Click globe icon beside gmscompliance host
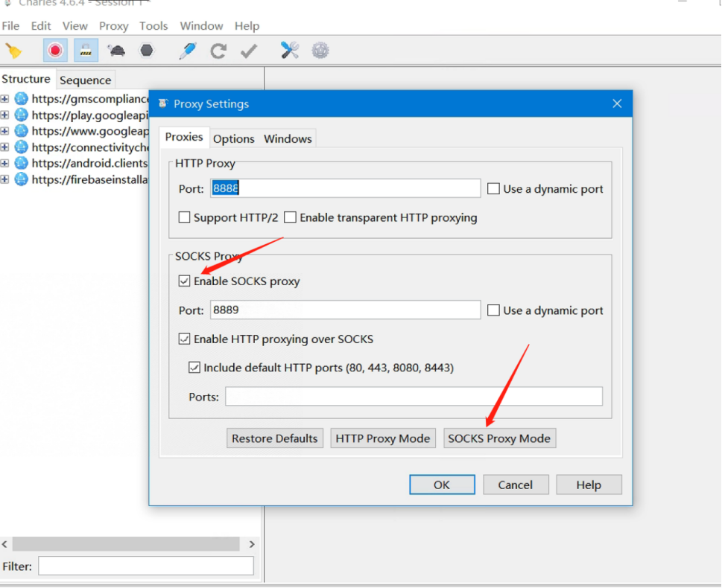Screen dimensions: 722x588 21,98
